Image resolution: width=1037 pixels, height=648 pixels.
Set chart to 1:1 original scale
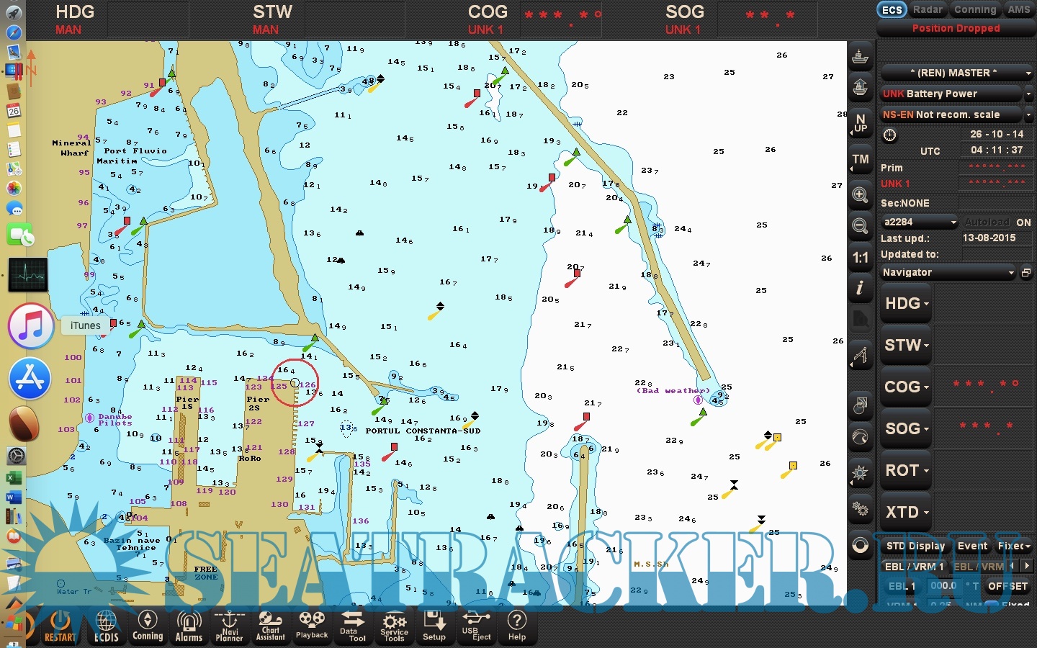click(860, 258)
